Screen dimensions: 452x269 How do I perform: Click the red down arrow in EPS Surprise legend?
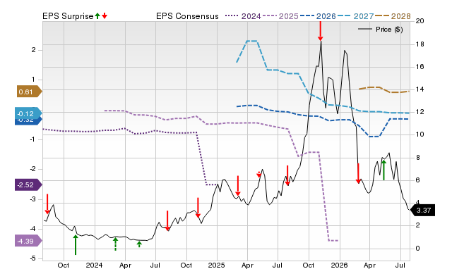(x=105, y=15)
